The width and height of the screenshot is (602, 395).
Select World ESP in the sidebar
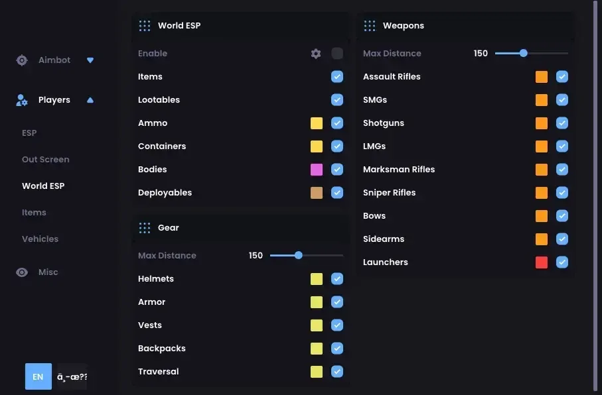click(x=43, y=186)
